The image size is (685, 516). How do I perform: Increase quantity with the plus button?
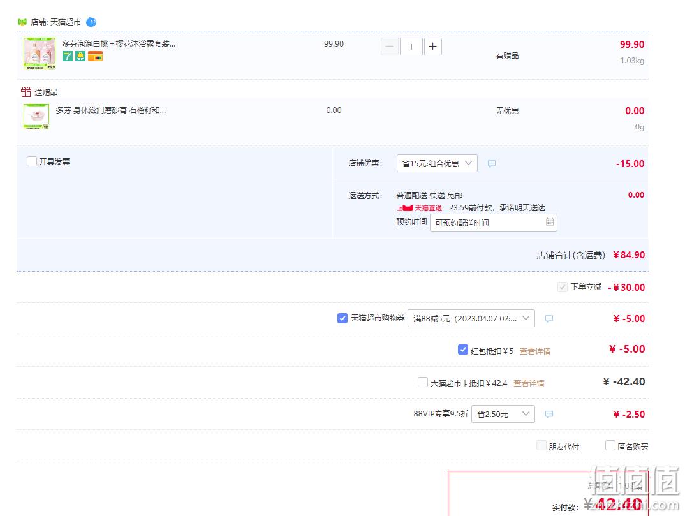(432, 47)
